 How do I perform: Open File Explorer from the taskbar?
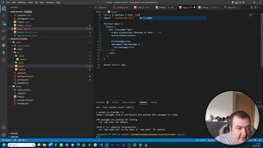pyautogui.click(x=44, y=145)
